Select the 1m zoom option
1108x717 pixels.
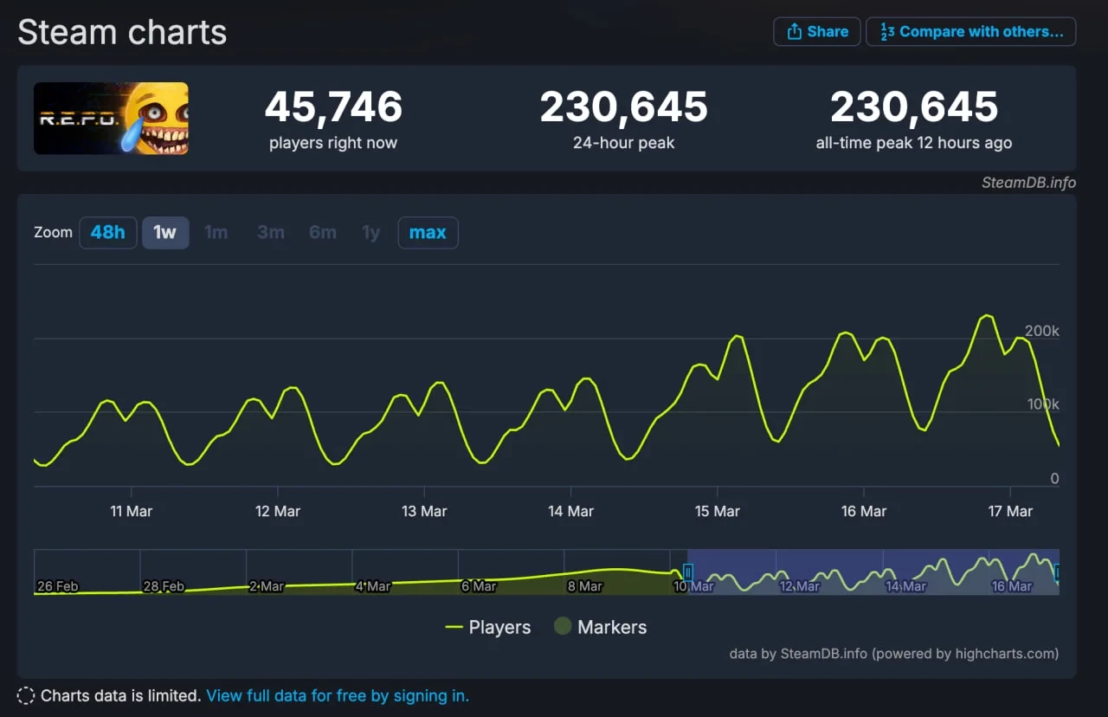click(x=216, y=232)
